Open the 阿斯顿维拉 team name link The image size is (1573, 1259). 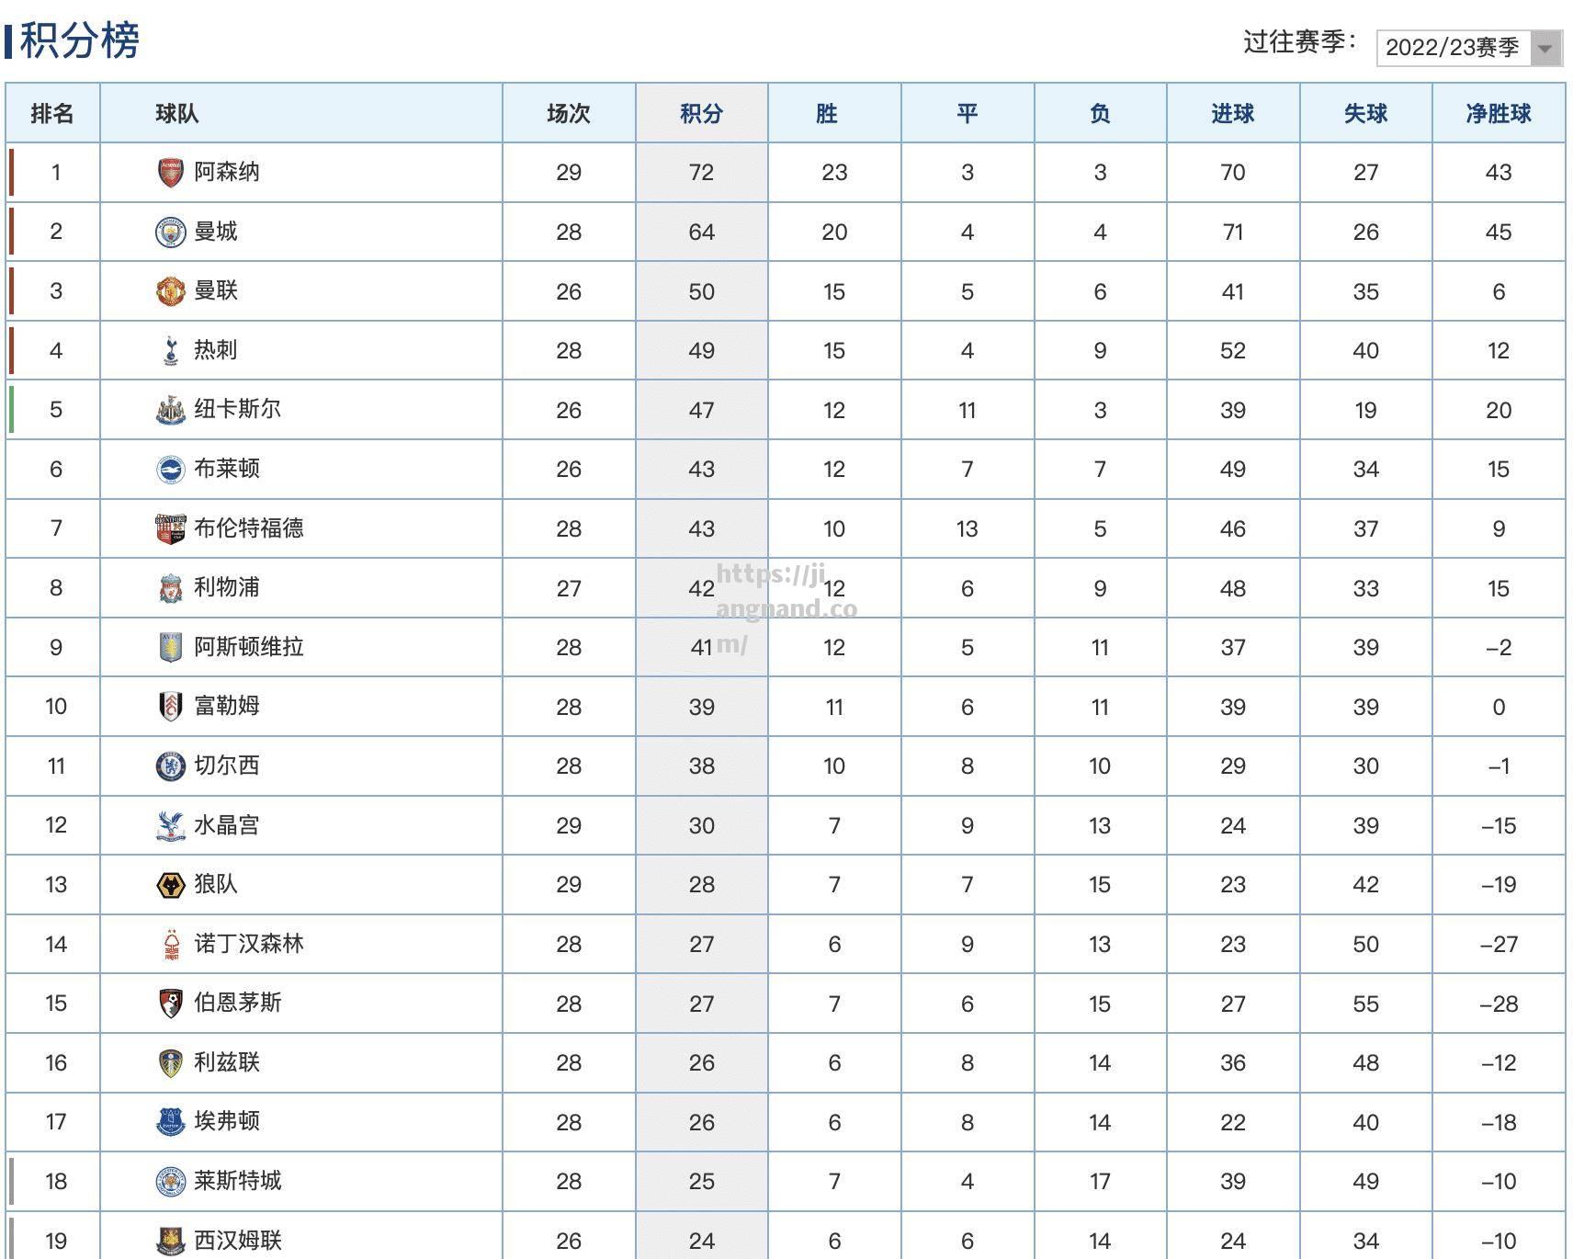[249, 646]
